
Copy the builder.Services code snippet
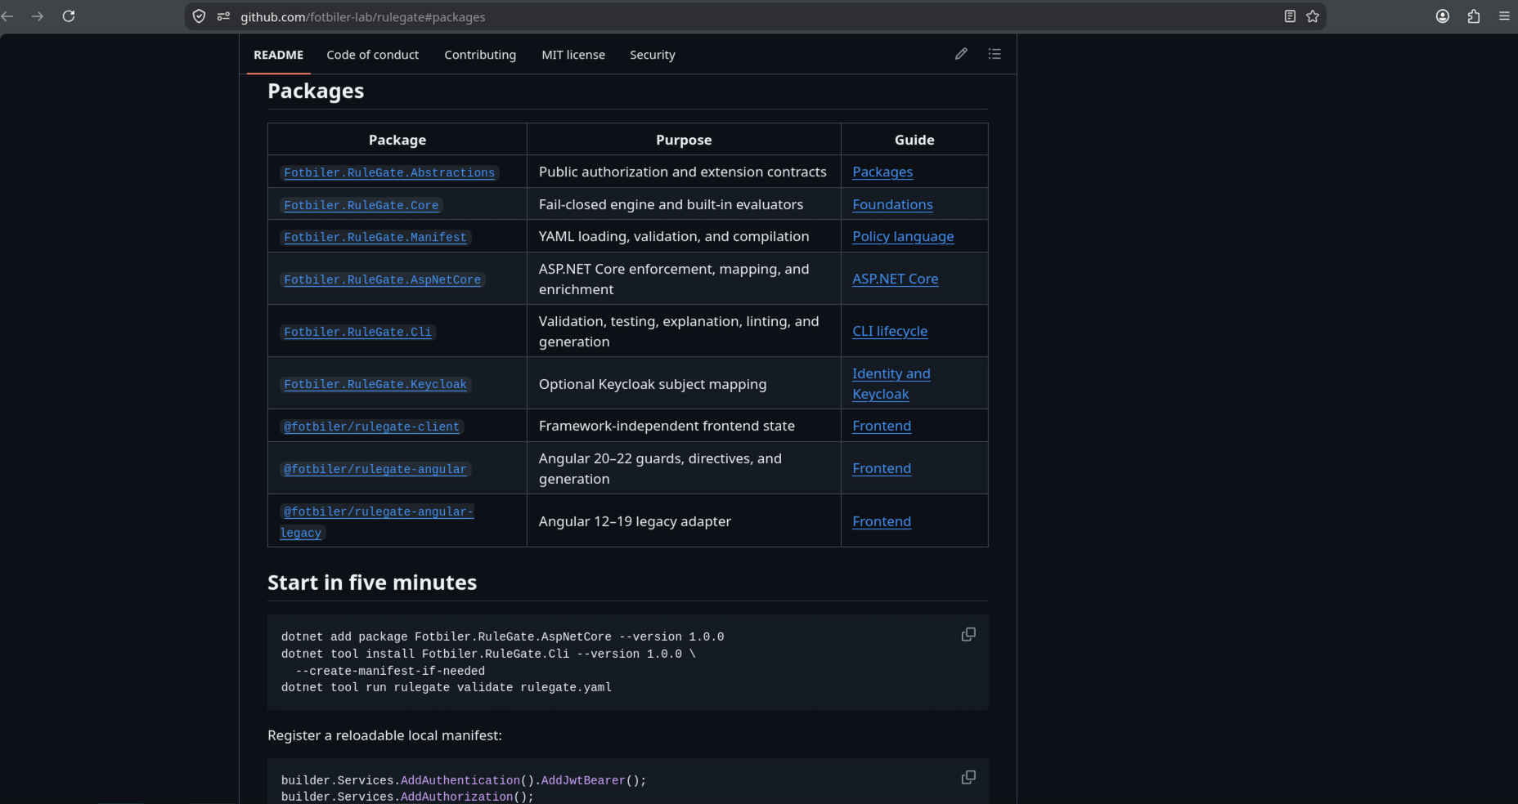pyautogui.click(x=968, y=777)
